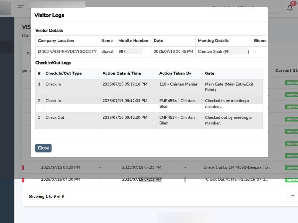Viewport: 298px width, 223px height.
Task: Open the hamburger menu icon
Action: tap(21, 8)
